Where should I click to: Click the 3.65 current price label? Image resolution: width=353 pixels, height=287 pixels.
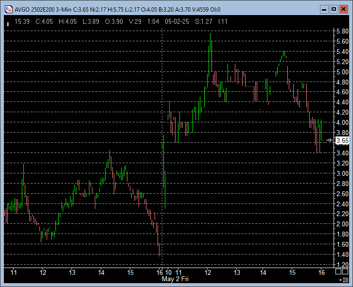pyautogui.click(x=342, y=140)
